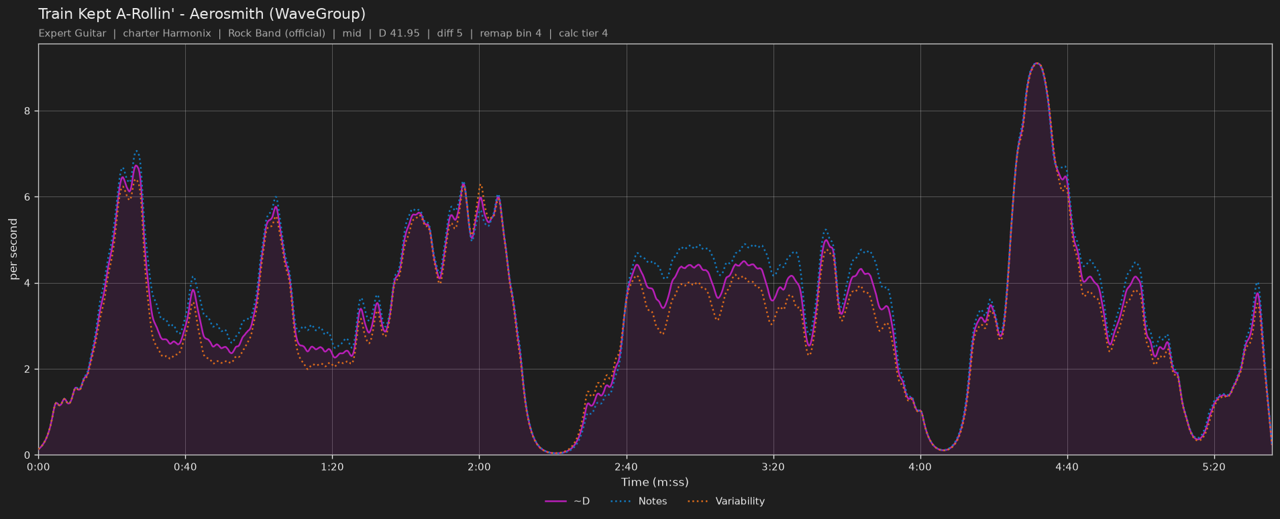
Task: Click the chart title "Train Kept A-Rollin' - Aerosmith (WaveGroup)"
Action: pos(202,14)
